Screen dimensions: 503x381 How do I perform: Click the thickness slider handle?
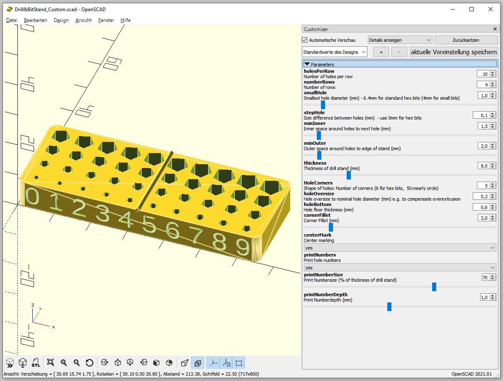pos(349,175)
